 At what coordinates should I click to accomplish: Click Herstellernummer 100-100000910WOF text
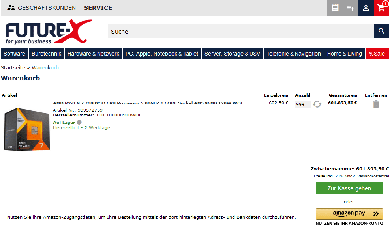point(97,115)
